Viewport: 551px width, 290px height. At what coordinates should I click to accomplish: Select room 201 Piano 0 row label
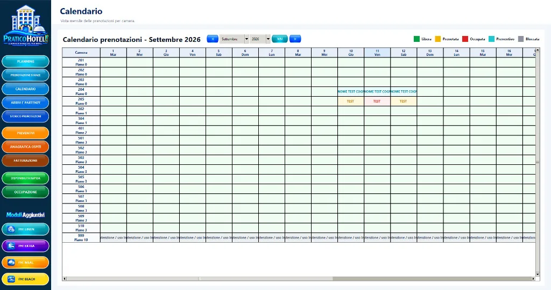point(81,62)
